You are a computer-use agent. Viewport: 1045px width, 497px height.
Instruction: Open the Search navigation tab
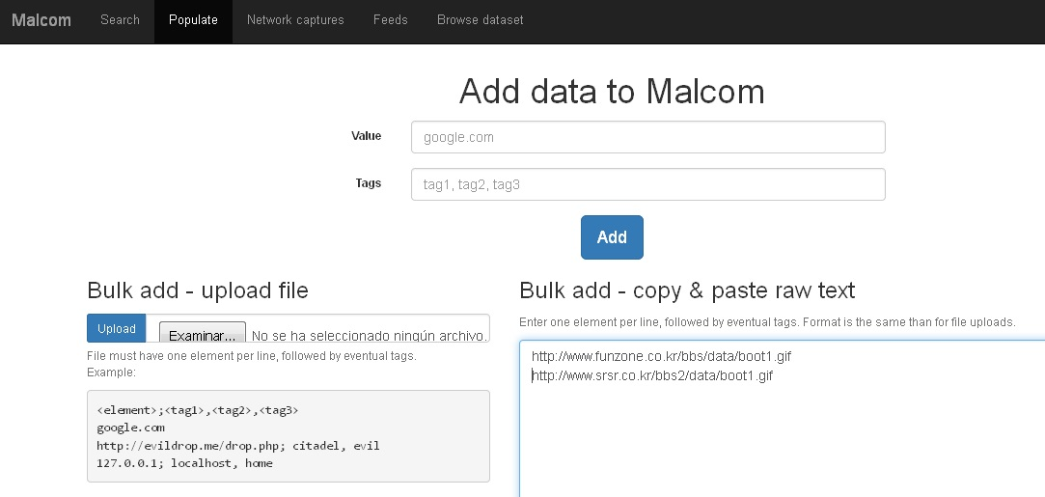(120, 20)
